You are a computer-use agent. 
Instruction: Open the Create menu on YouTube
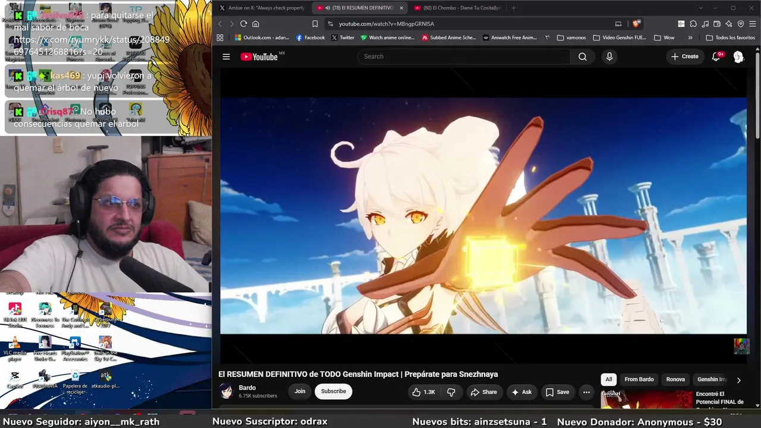tap(685, 56)
